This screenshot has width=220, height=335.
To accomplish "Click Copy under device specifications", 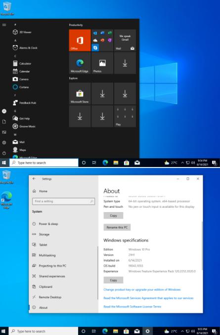I will pos(113,216).
